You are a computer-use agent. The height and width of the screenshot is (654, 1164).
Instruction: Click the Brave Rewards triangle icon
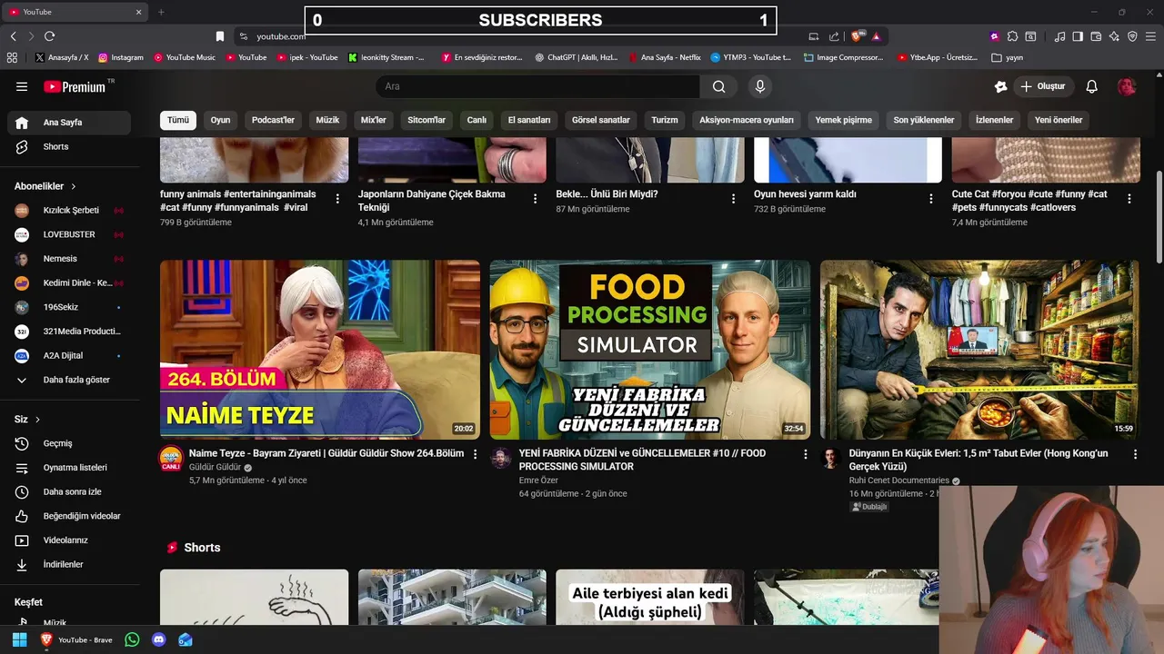[x=876, y=36]
